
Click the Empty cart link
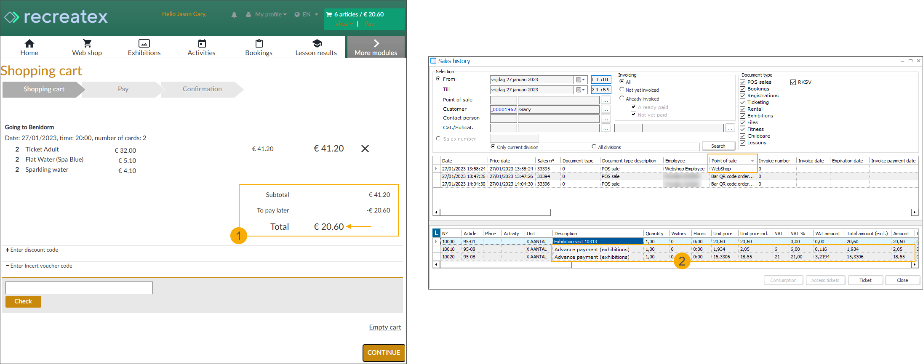pyautogui.click(x=385, y=327)
